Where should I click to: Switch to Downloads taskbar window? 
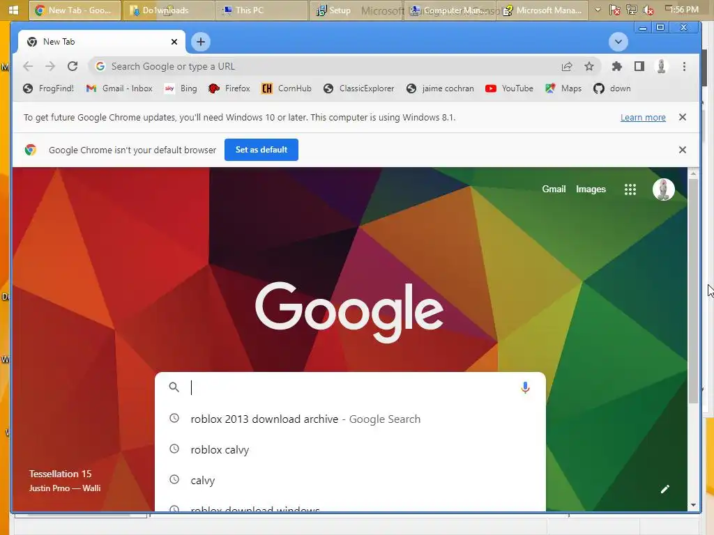[168, 10]
